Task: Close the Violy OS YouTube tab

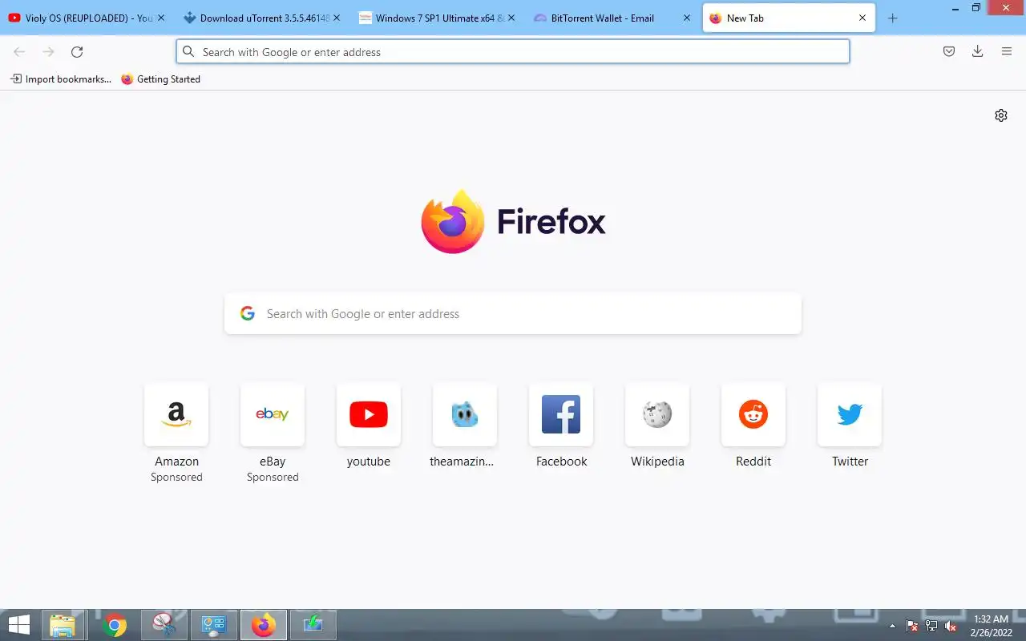Action: click(x=160, y=18)
